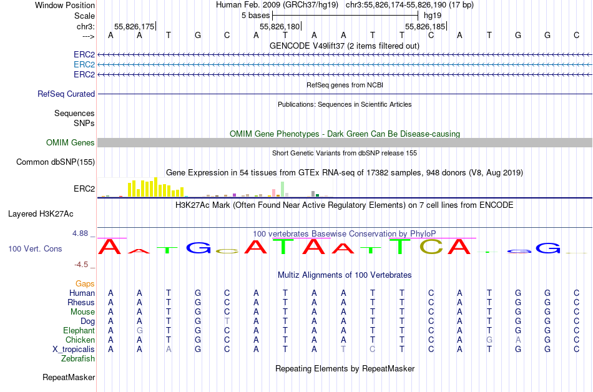Click the '--->' sequence direction arrow label
The image size is (593, 392).
click(x=88, y=36)
